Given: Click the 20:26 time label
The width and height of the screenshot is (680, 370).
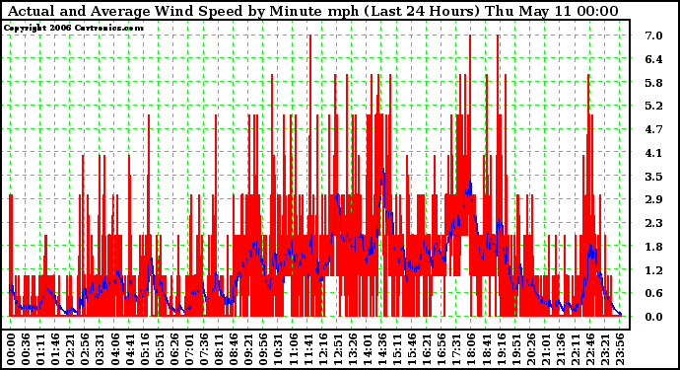Looking at the screenshot, I should [530, 348].
